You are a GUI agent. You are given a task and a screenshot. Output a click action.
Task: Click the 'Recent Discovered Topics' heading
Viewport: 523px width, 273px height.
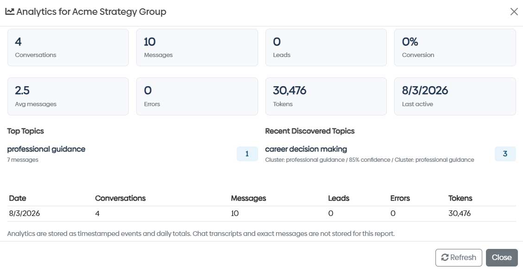click(x=309, y=131)
